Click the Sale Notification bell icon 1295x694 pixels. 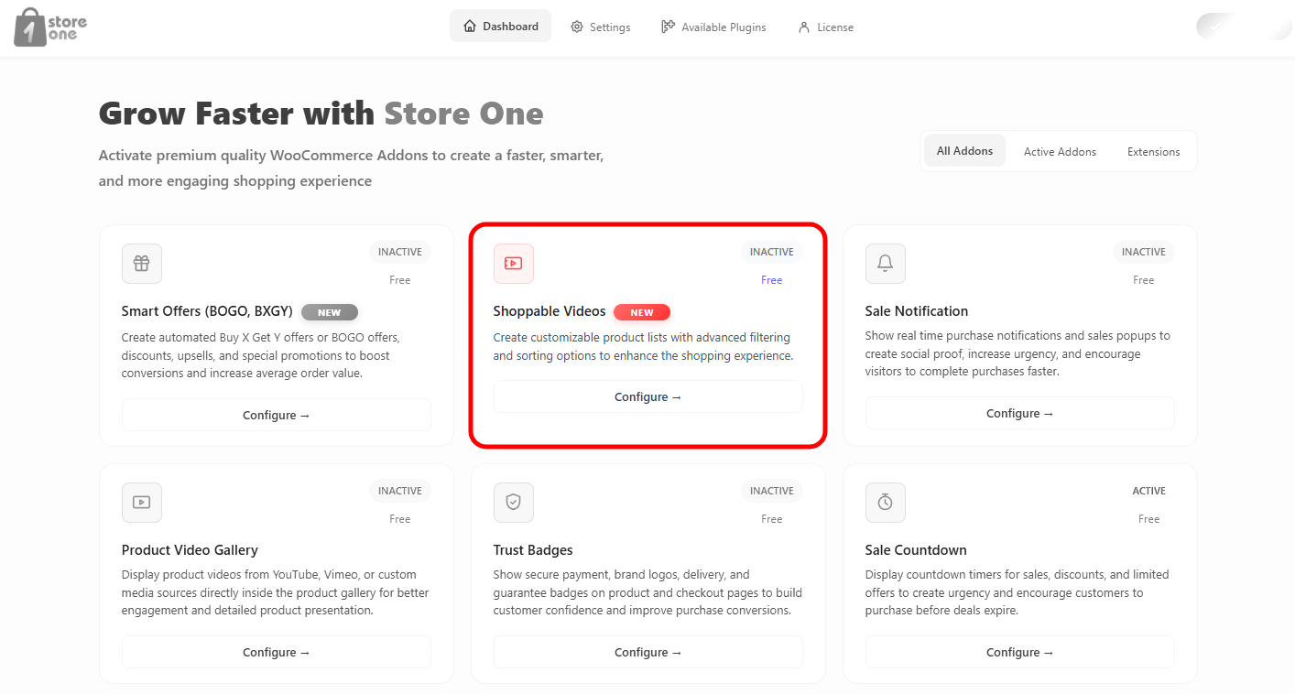886,264
